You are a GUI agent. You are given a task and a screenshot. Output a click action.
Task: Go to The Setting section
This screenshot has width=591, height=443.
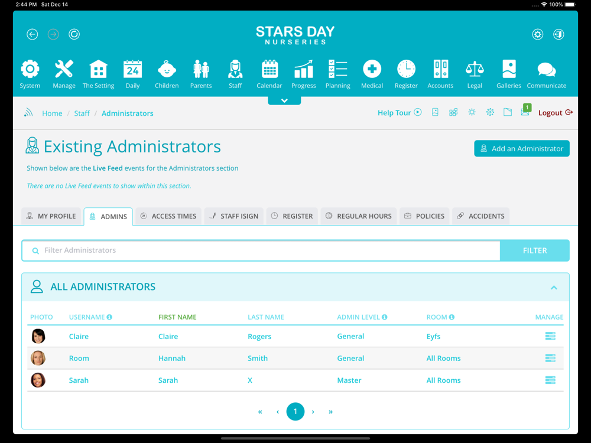click(x=98, y=74)
